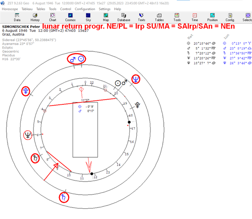Open the Selector toolbar icon

click(248, 17)
